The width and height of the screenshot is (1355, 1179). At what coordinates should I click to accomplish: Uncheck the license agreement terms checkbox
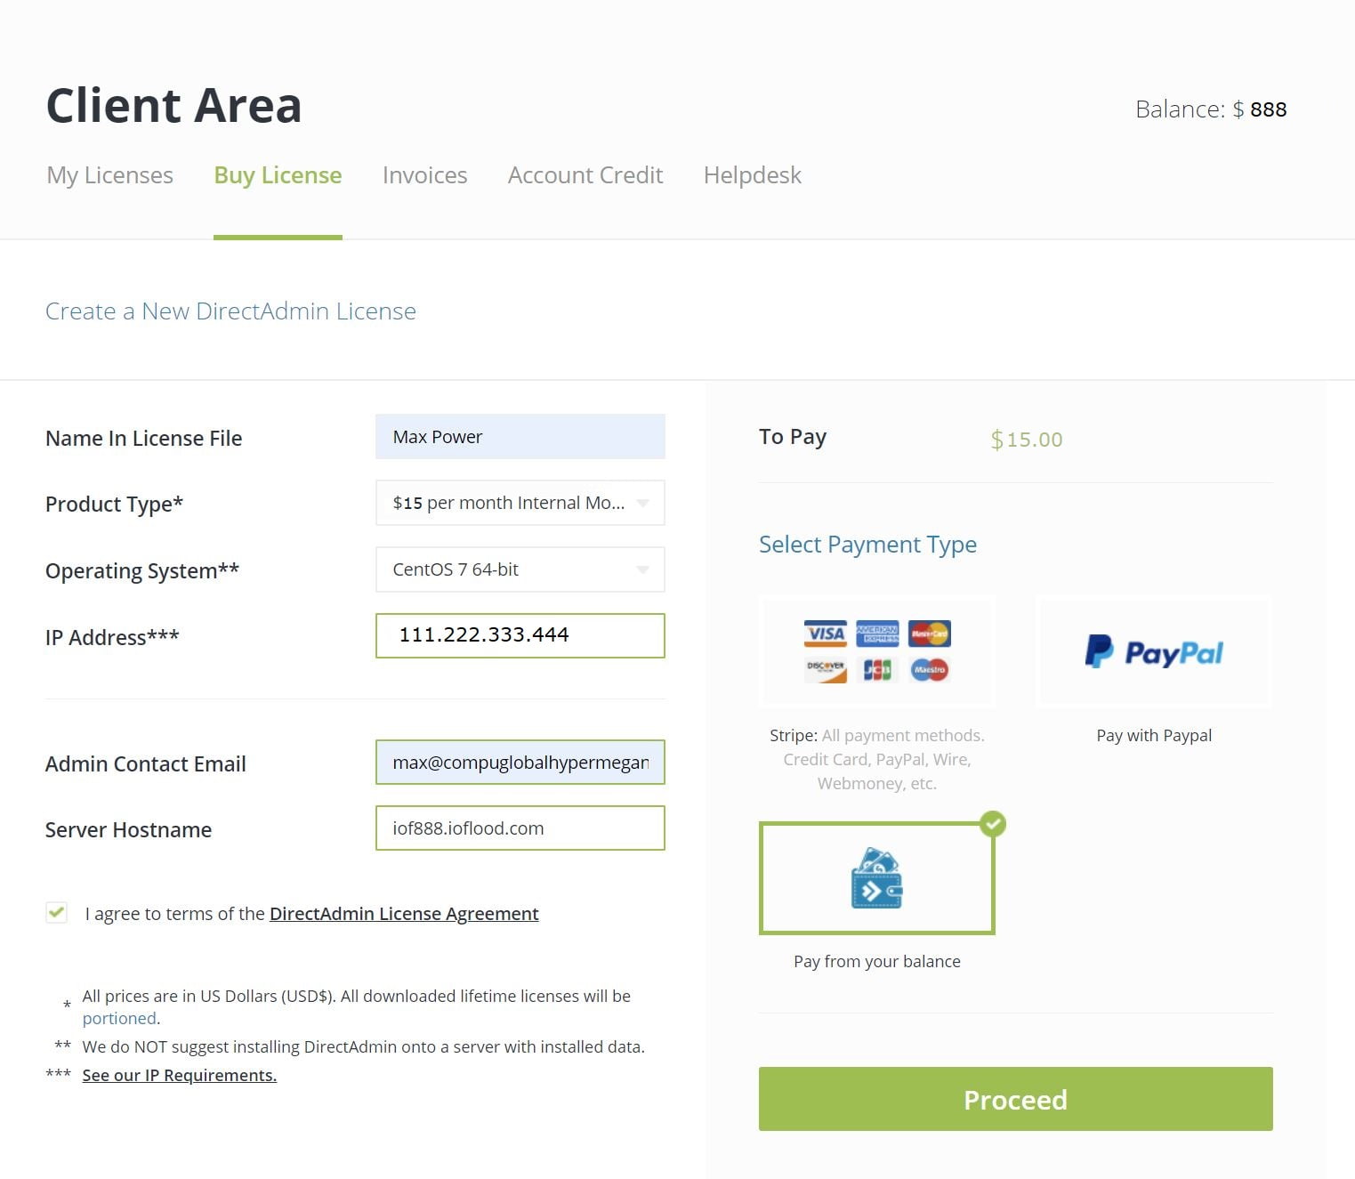pos(57,913)
